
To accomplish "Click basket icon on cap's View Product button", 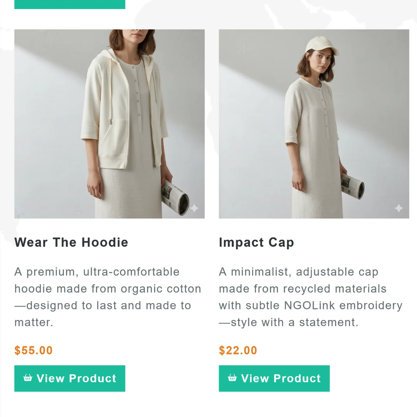I will [x=232, y=378].
